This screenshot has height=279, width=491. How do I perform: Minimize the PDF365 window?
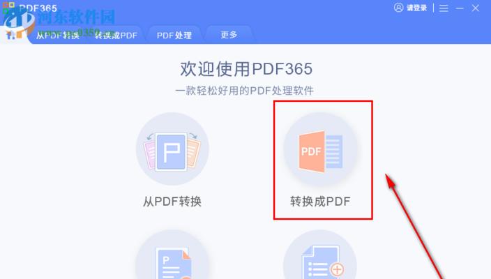coord(460,8)
